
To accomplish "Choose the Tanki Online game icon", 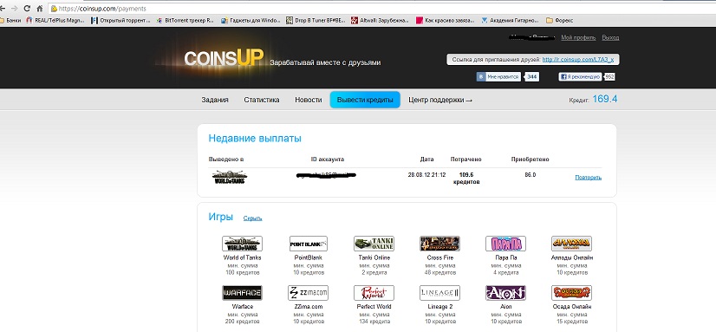I will click(374, 244).
